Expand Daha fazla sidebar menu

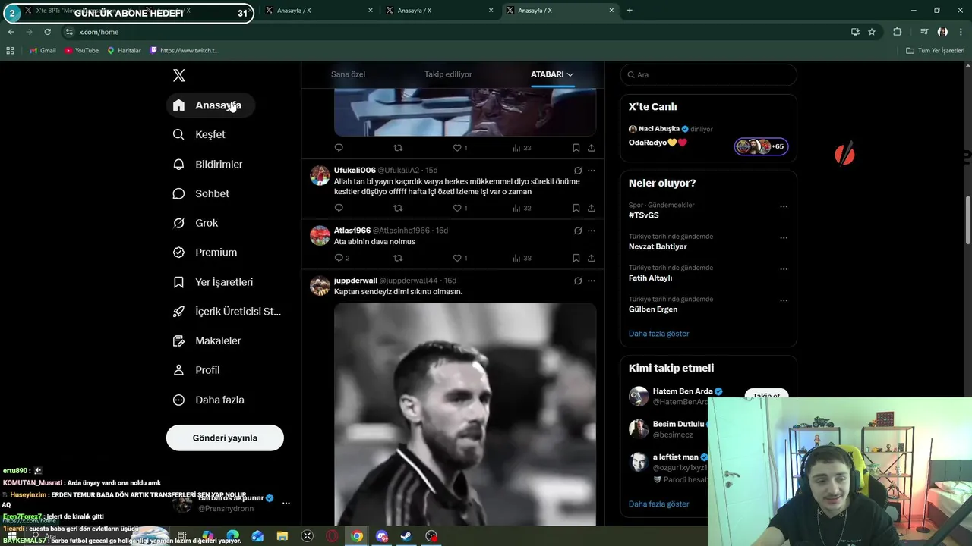pyautogui.click(x=210, y=400)
